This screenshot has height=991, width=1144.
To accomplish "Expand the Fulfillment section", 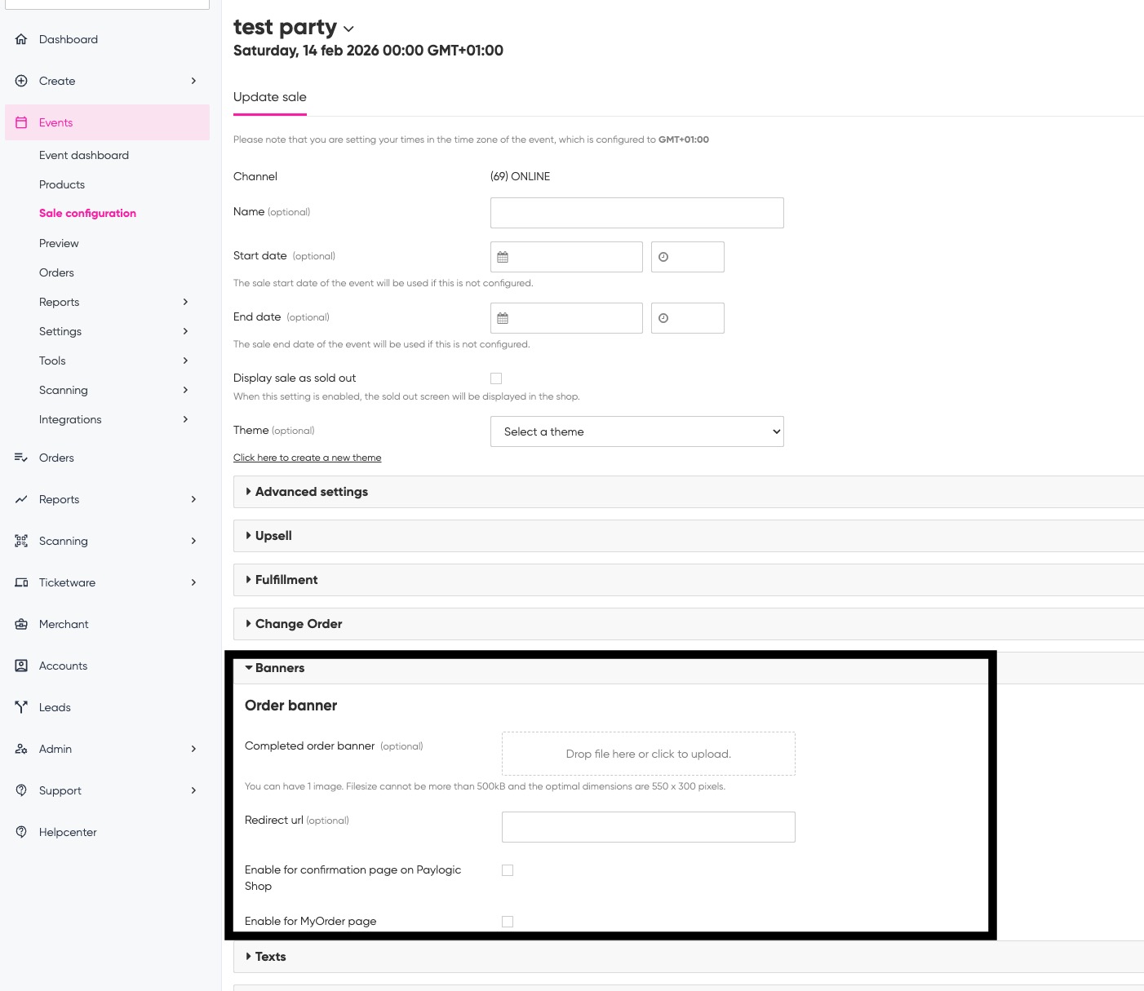I will (286, 580).
